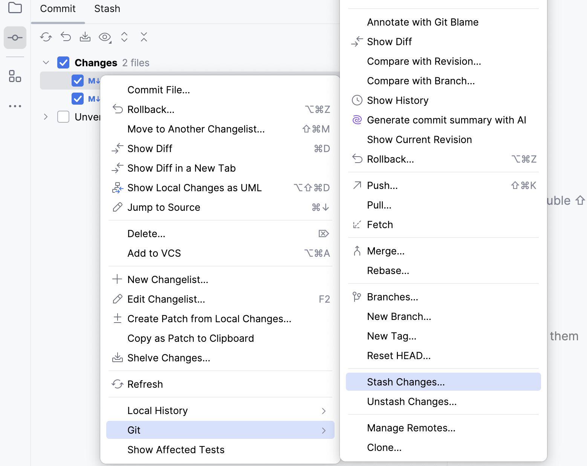Open the Project folder tool window icon
Image resolution: width=587 pixels, height=466 pixels.
click(15, 8)
